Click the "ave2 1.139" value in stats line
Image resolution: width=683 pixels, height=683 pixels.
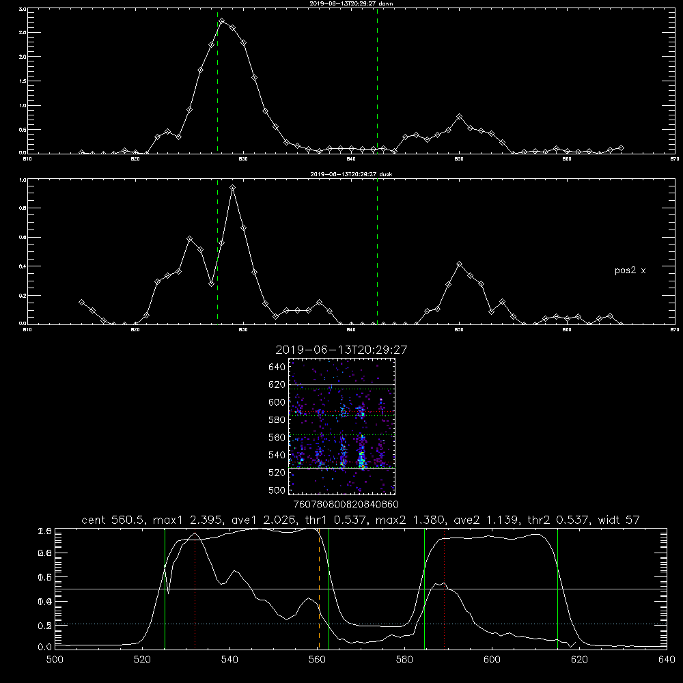pos(486,520)
